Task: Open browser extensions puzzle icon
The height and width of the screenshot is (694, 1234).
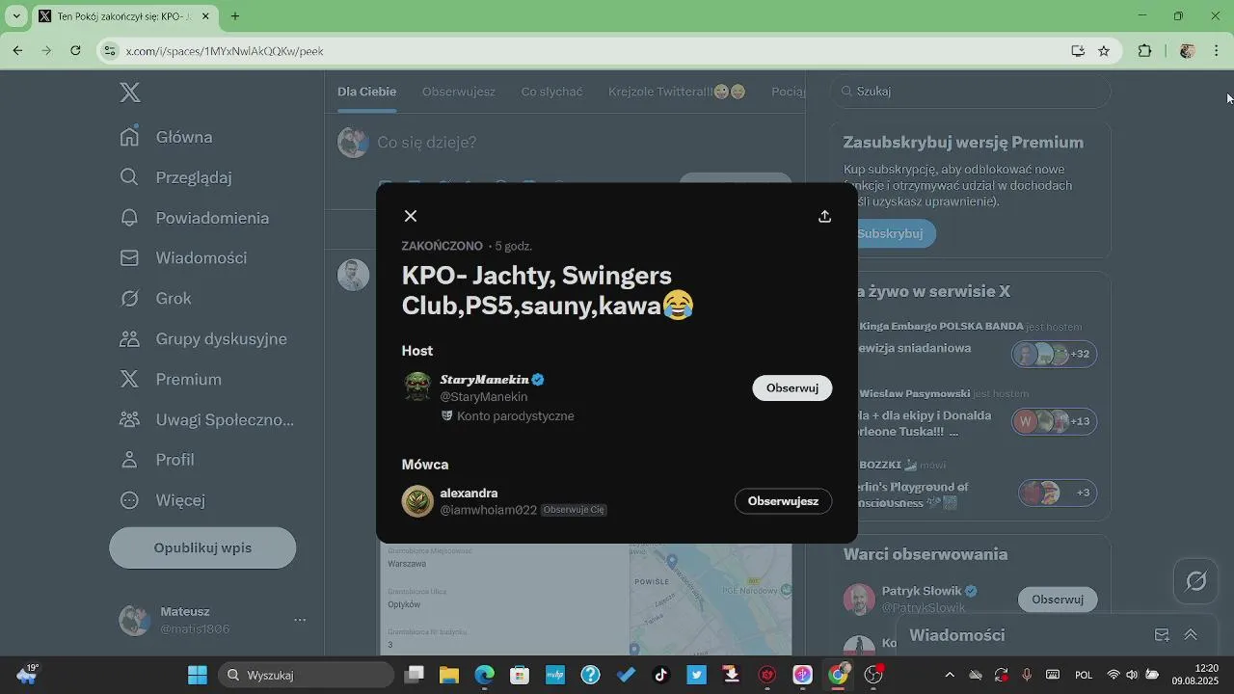Action: (1145, 51)
